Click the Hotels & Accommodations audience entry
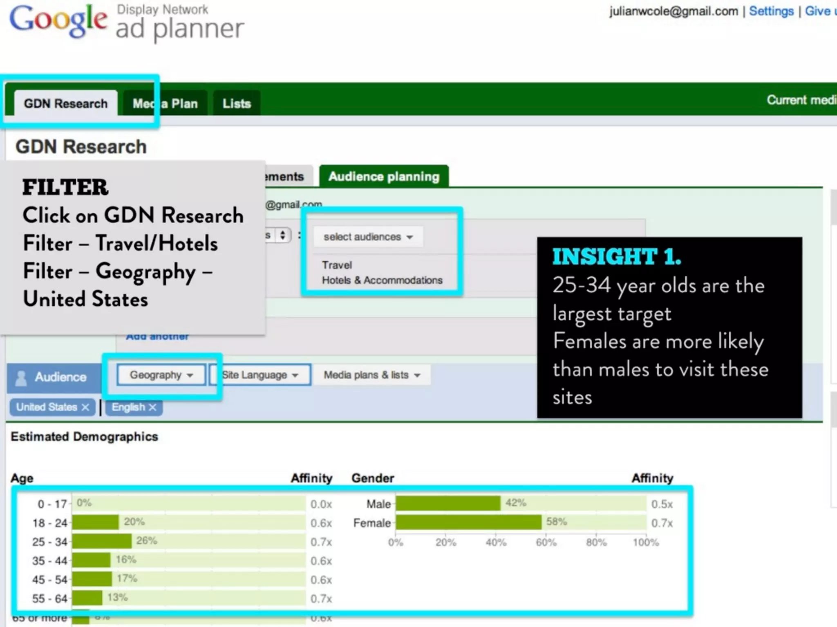 coord(382,280)
